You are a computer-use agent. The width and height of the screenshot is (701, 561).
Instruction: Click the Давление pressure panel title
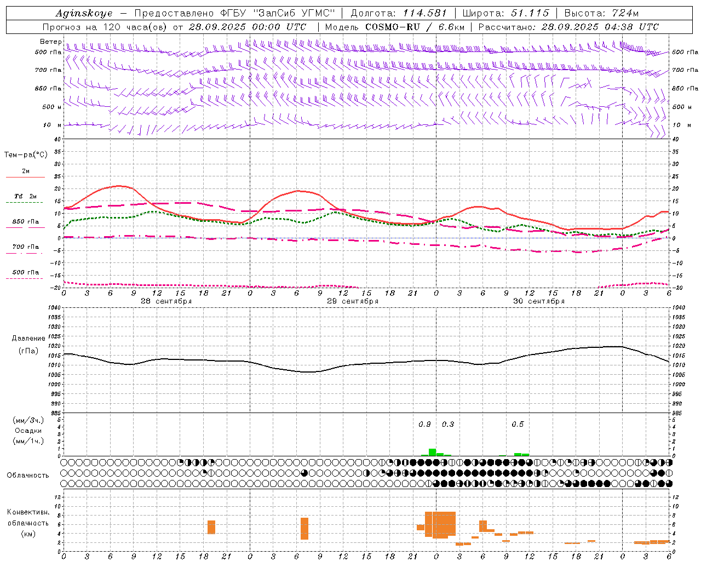[28, 339]
